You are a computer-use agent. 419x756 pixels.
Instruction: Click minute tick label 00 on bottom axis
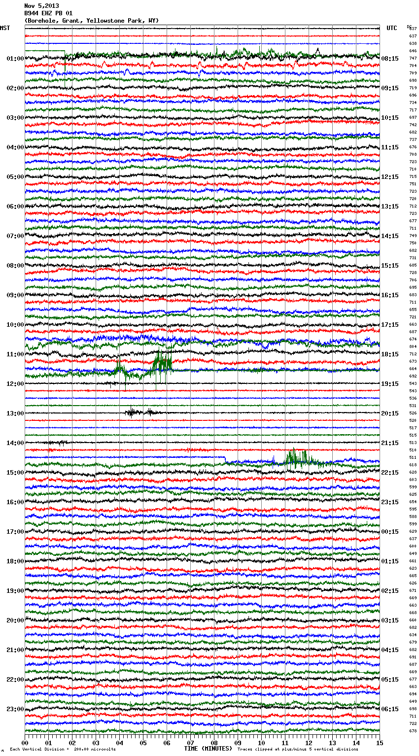25,743
